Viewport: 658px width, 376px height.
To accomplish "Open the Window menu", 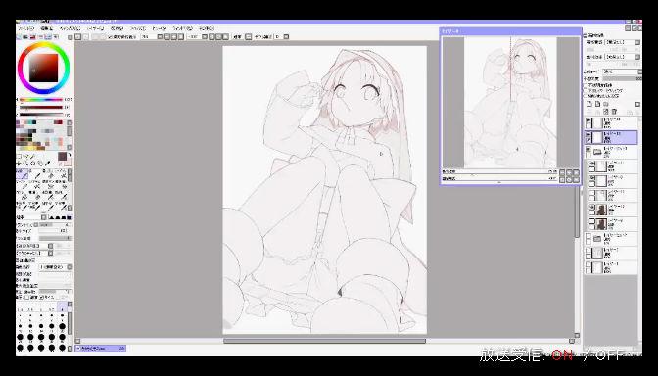I will [x=182, y=28].
